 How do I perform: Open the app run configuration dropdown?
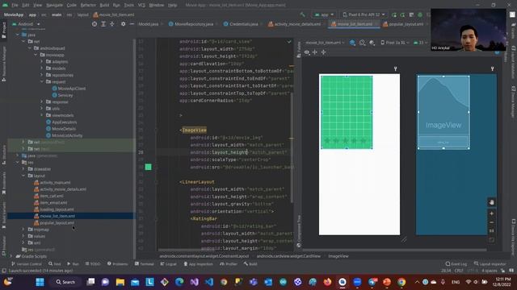[324, 14]
